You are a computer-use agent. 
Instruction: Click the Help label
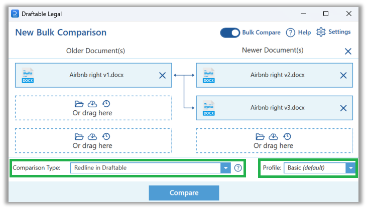[x=304, y=33]
